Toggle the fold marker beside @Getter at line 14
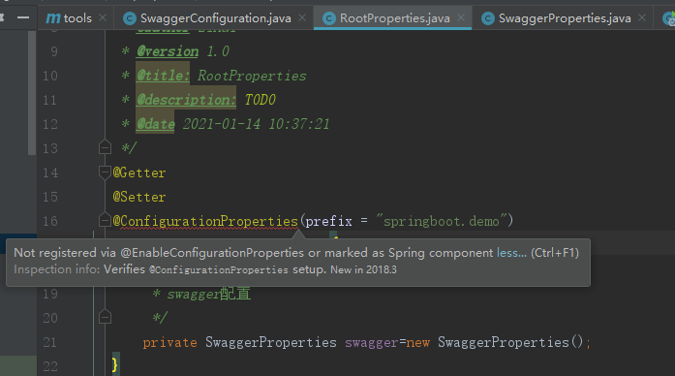The height and width of the screenshot is (376, 675). (x=105, y=172)
